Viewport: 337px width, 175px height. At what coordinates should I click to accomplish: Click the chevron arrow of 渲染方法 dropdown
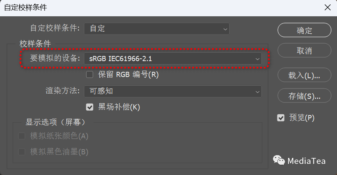(257, 92)
